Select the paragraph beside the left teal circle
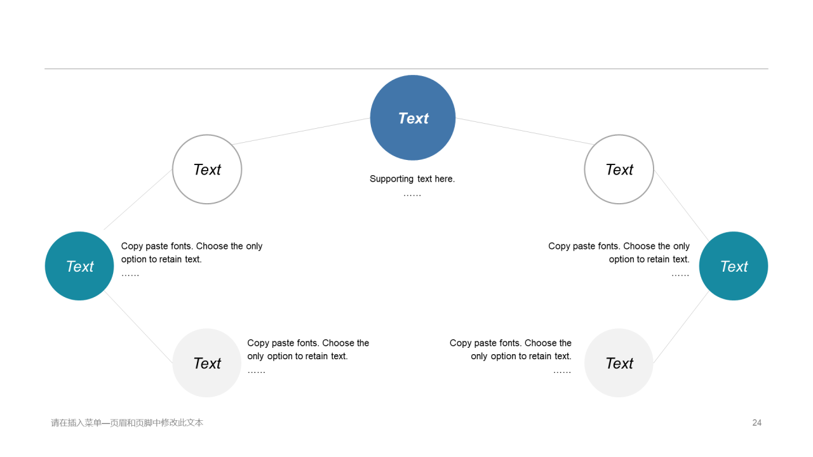The height and width of the screenshot is (457, 813). point(192,253)
